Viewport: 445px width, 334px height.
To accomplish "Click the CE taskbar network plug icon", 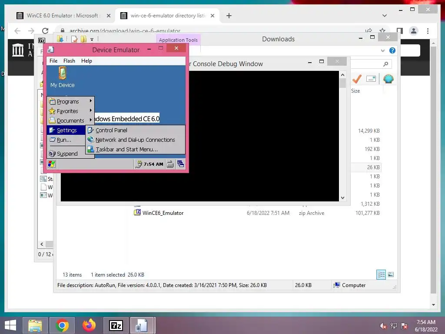I will [139, 164].
